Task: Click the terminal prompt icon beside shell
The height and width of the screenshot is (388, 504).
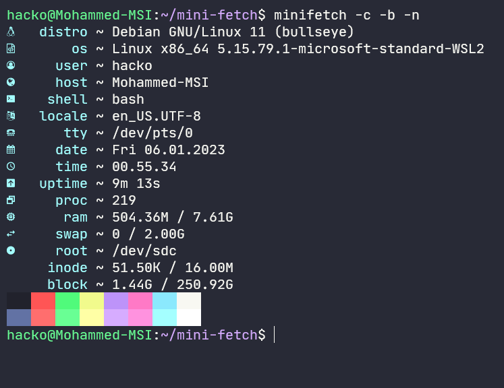Action: (x=11, y=99)
